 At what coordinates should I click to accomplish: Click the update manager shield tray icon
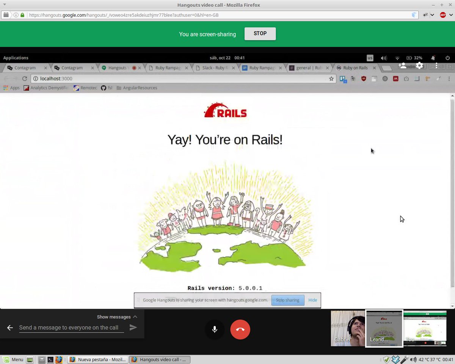(387, 359)
